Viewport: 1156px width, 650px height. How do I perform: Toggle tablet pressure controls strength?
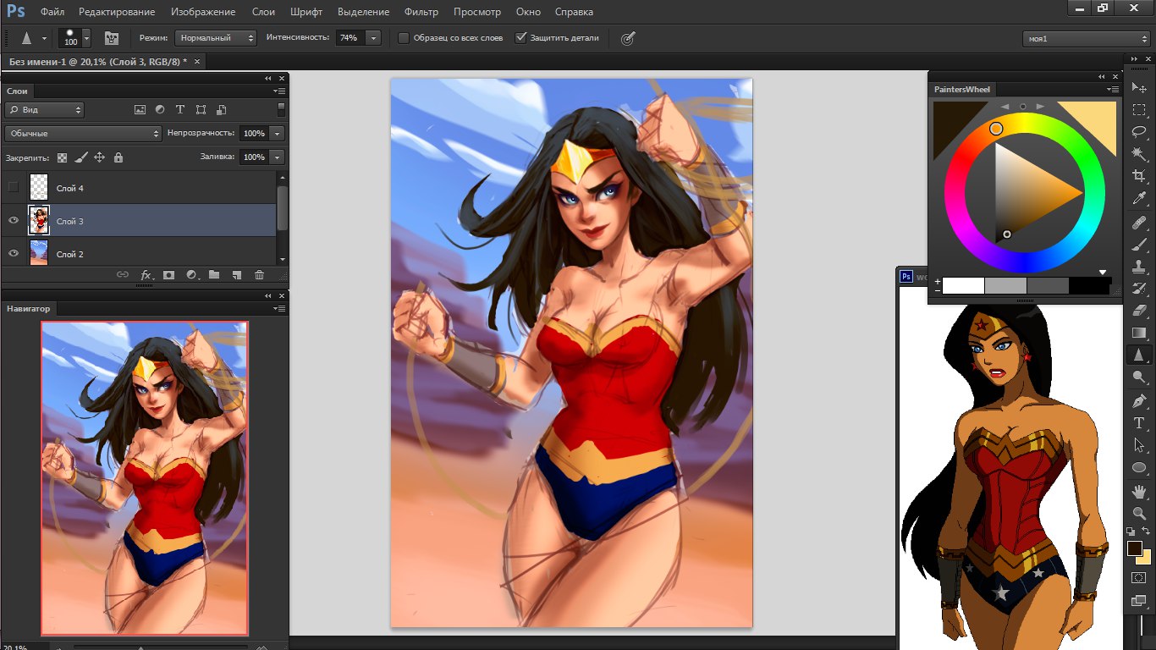[627, 38]
